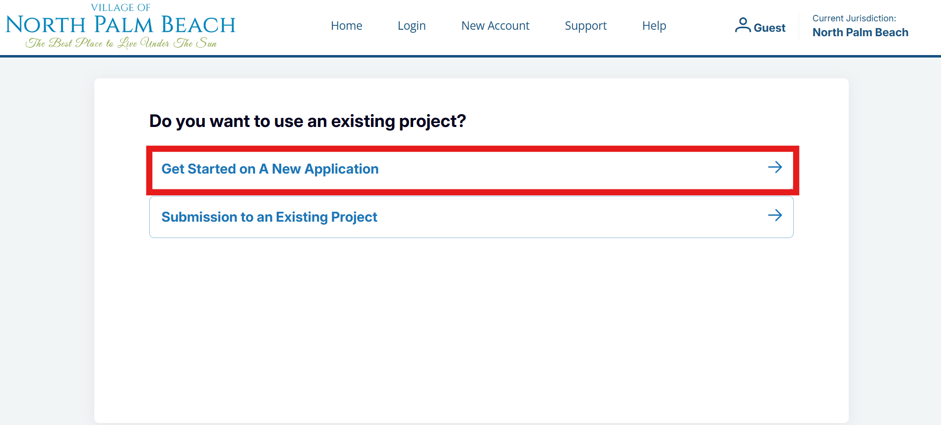Click 'Village of' text in the logo
The image size is (941, 425).
click(121, 7)
